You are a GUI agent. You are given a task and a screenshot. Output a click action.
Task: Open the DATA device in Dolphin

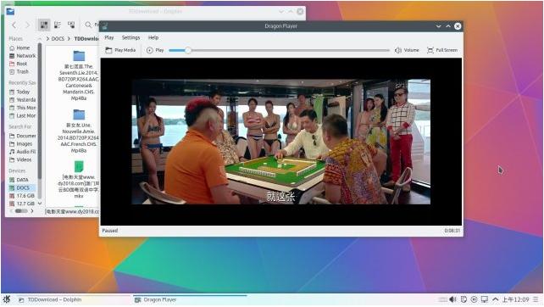(19, 181)
